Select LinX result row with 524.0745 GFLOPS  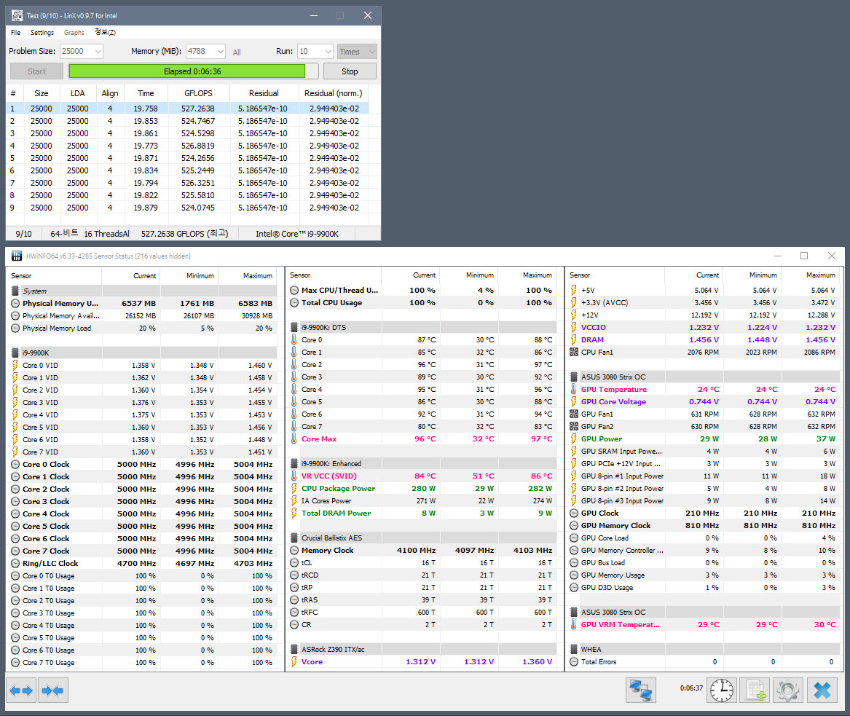coord(188,208)
